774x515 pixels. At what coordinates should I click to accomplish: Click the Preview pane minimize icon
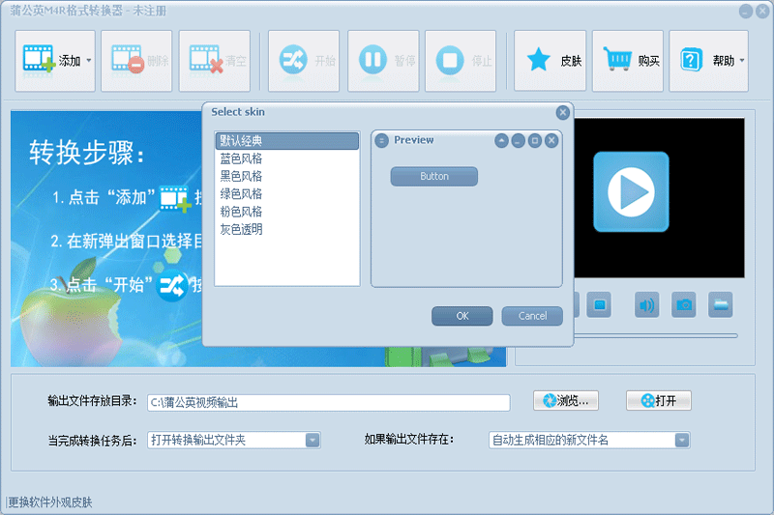tap(518, 141)
